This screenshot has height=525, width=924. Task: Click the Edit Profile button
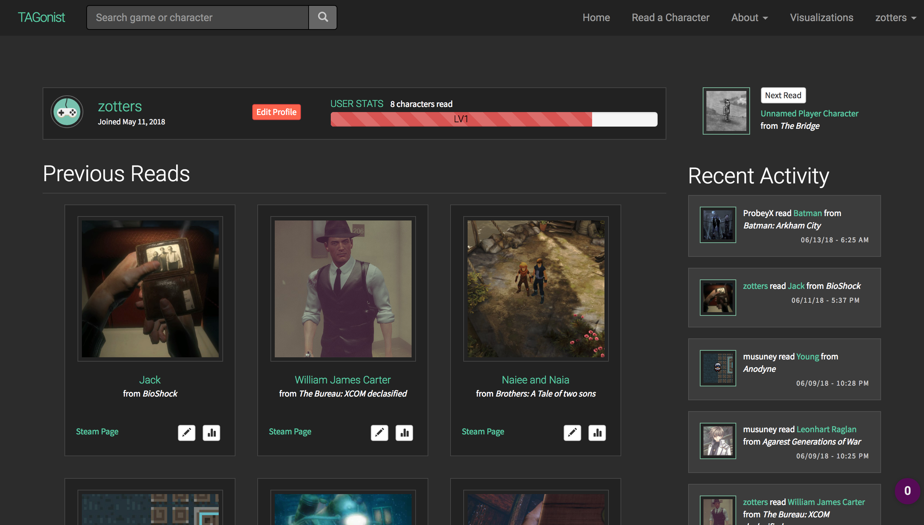276,112
